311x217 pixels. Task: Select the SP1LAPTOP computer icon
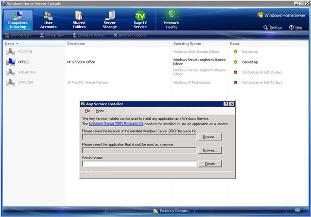pyautogui.click(x=10, y=72)
